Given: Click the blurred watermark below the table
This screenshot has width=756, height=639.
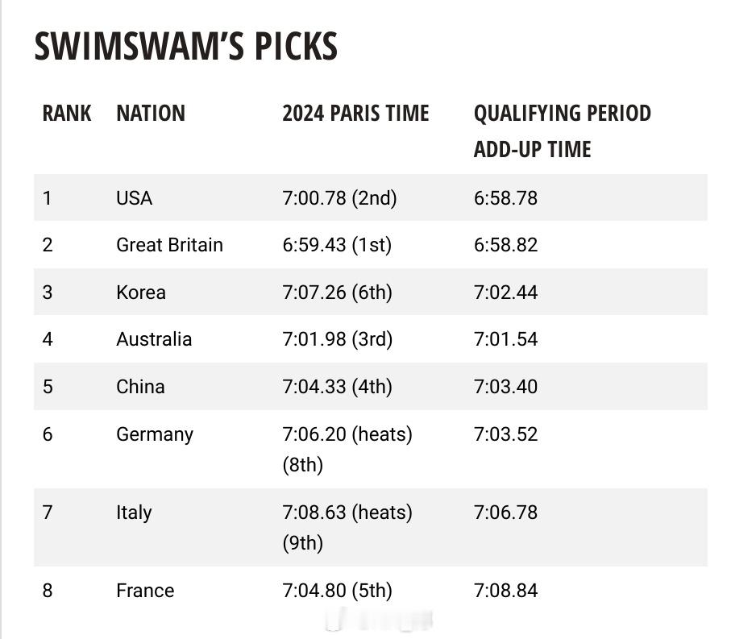Looking at the screenshot, I should click(379, 620).
